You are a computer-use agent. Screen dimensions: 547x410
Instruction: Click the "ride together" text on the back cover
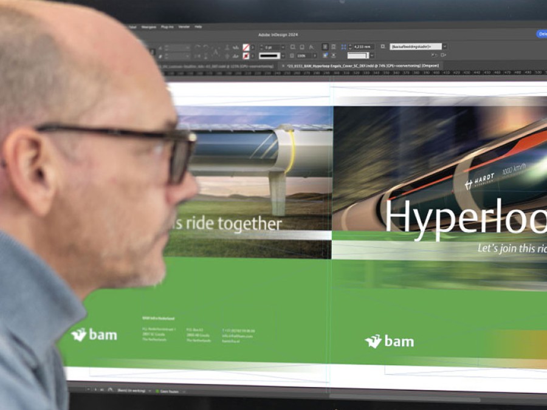point(233,224)
